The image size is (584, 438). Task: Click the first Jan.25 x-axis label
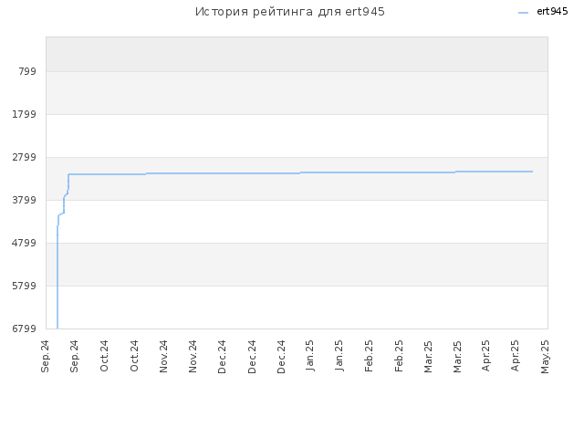tap(309, 356)
